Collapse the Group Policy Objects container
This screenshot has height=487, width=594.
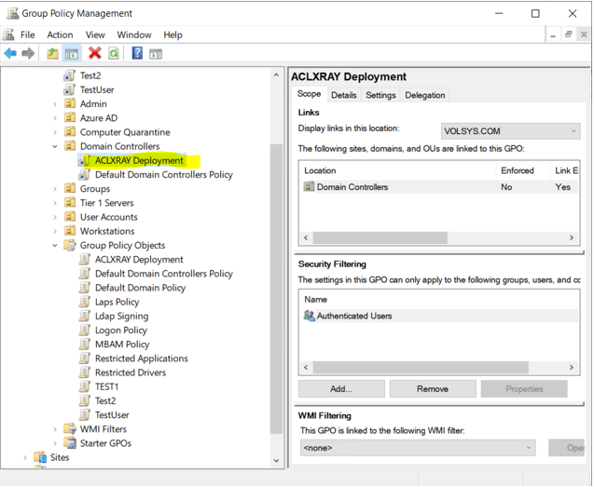pyautogui.click(x=55, y=246)
